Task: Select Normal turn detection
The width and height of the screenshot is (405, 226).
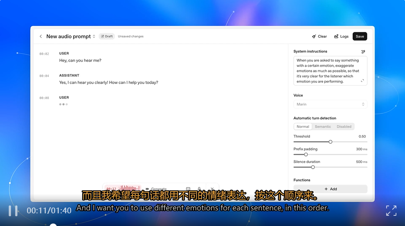Action: [x=303, y=127]
